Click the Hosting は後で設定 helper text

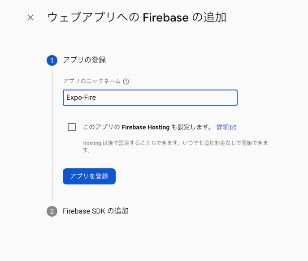point(117,143)
